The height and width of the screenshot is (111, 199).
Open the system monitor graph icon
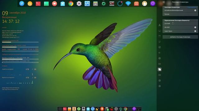tap(87, 4)
